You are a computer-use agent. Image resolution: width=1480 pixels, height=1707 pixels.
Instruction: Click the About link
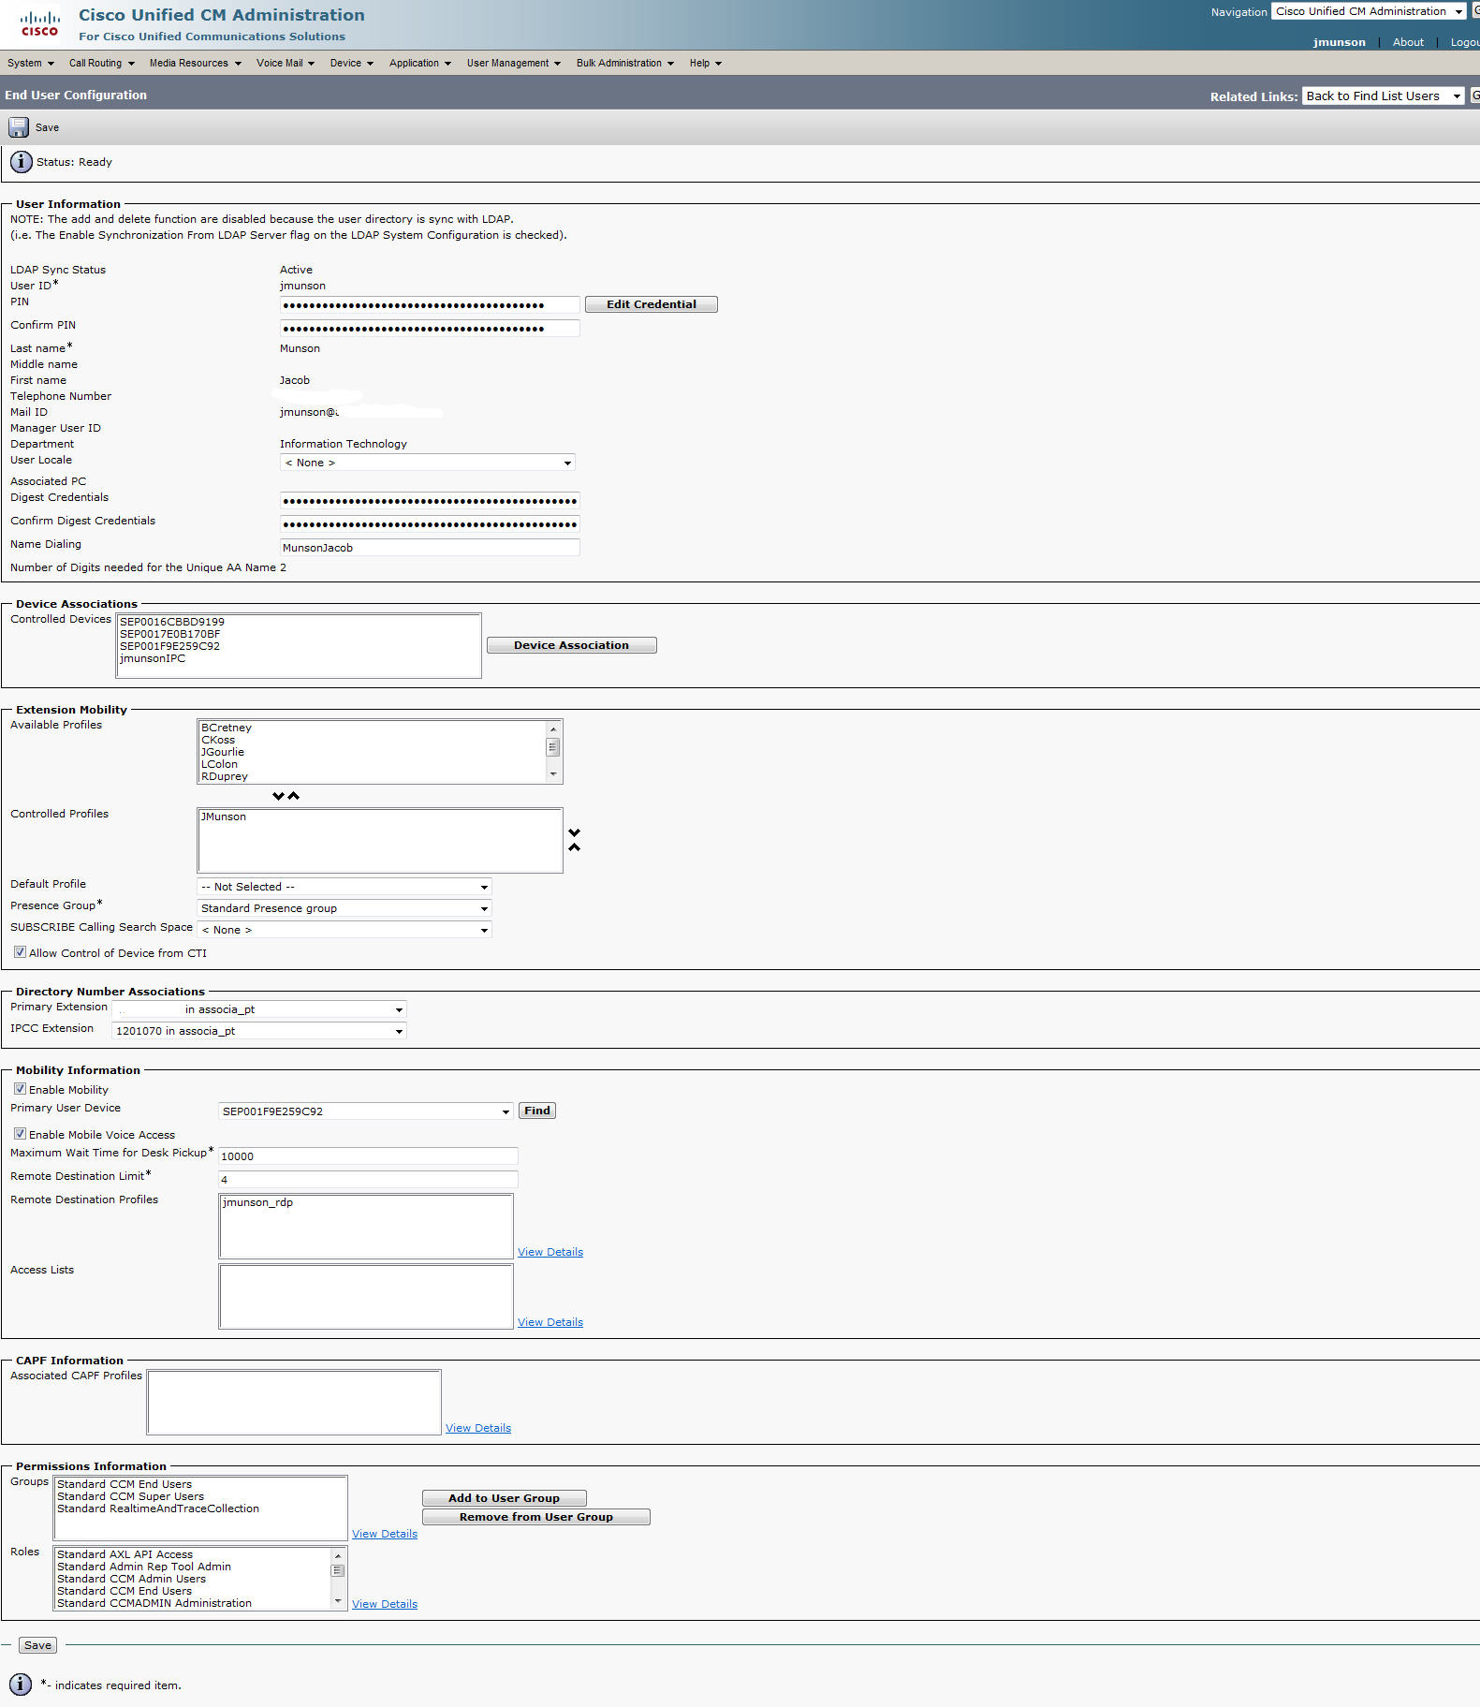tap(1408, 42)
